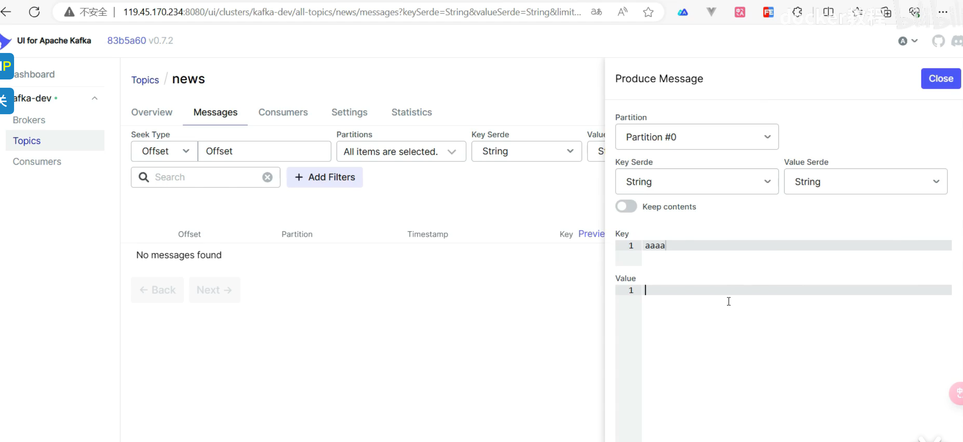Image resolution: width=963 pixels, height=442 pixels.
Task: Expand the Seek Type Offset dropdown
Action: (164, 151)
